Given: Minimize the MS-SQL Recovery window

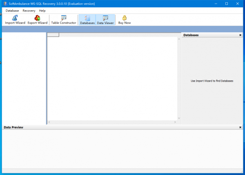Looking at the screenshot, I should point(216,4).
